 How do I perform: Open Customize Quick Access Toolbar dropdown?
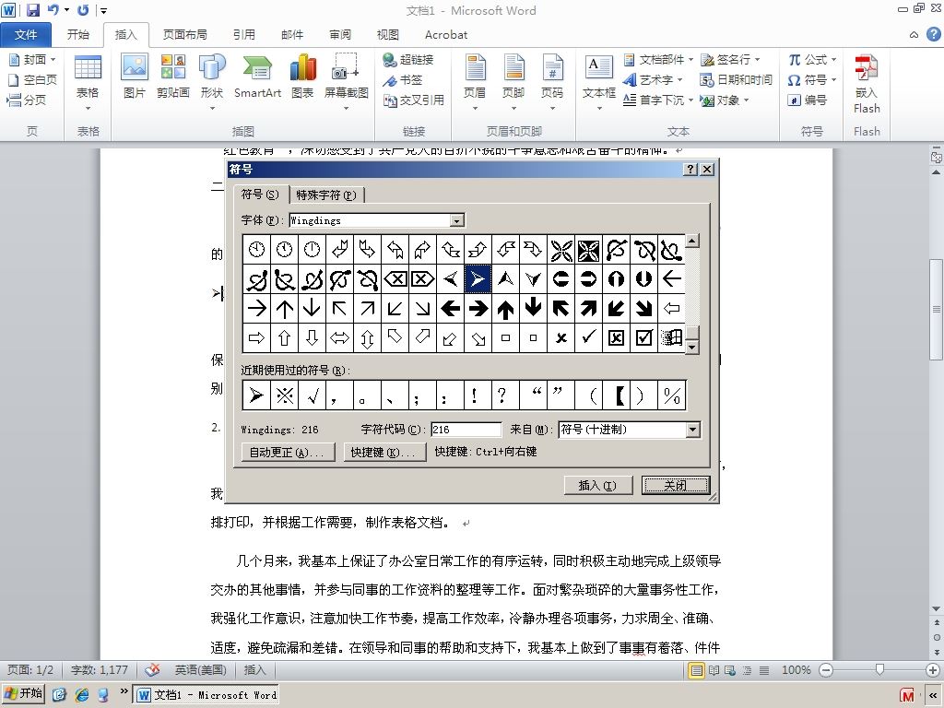(x=103, y=10)
